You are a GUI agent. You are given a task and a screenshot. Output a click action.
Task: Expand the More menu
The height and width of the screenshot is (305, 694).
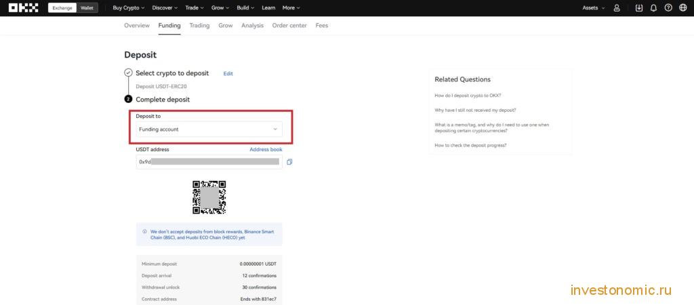(x=291, y=8)
